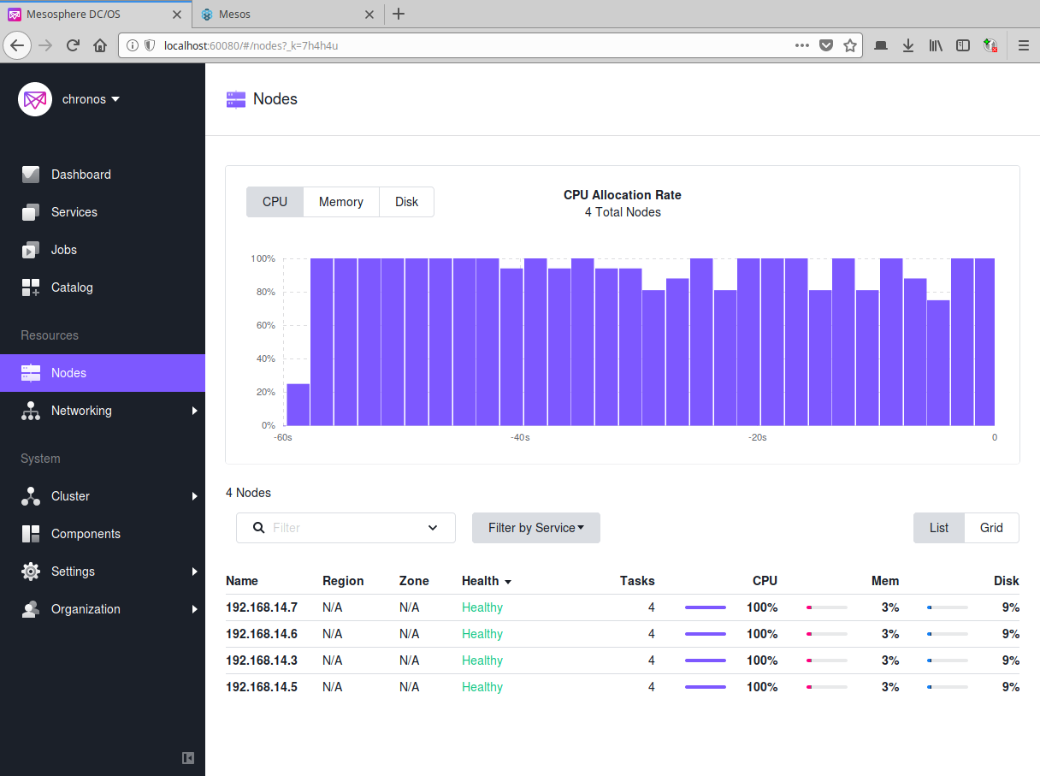Click the Components icon in sidebar

tap(31, 534)
